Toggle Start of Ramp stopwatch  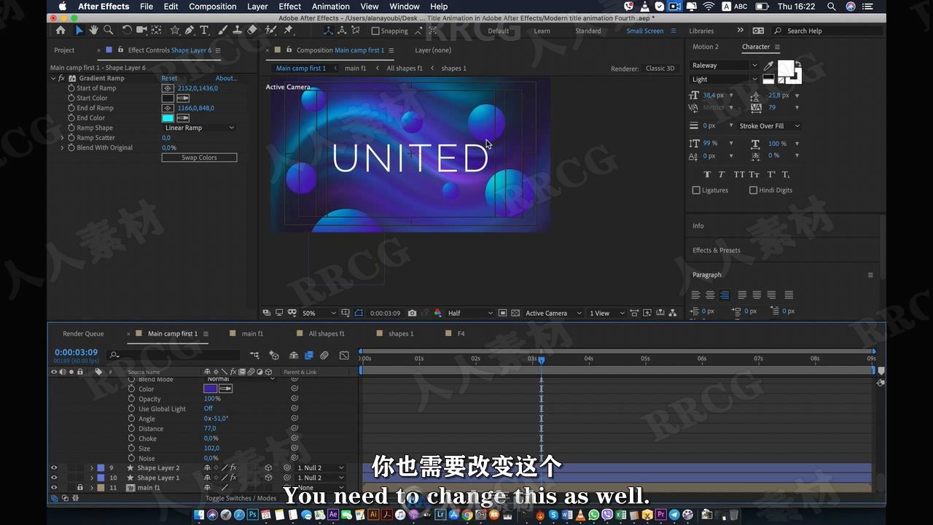click(71, 88)
